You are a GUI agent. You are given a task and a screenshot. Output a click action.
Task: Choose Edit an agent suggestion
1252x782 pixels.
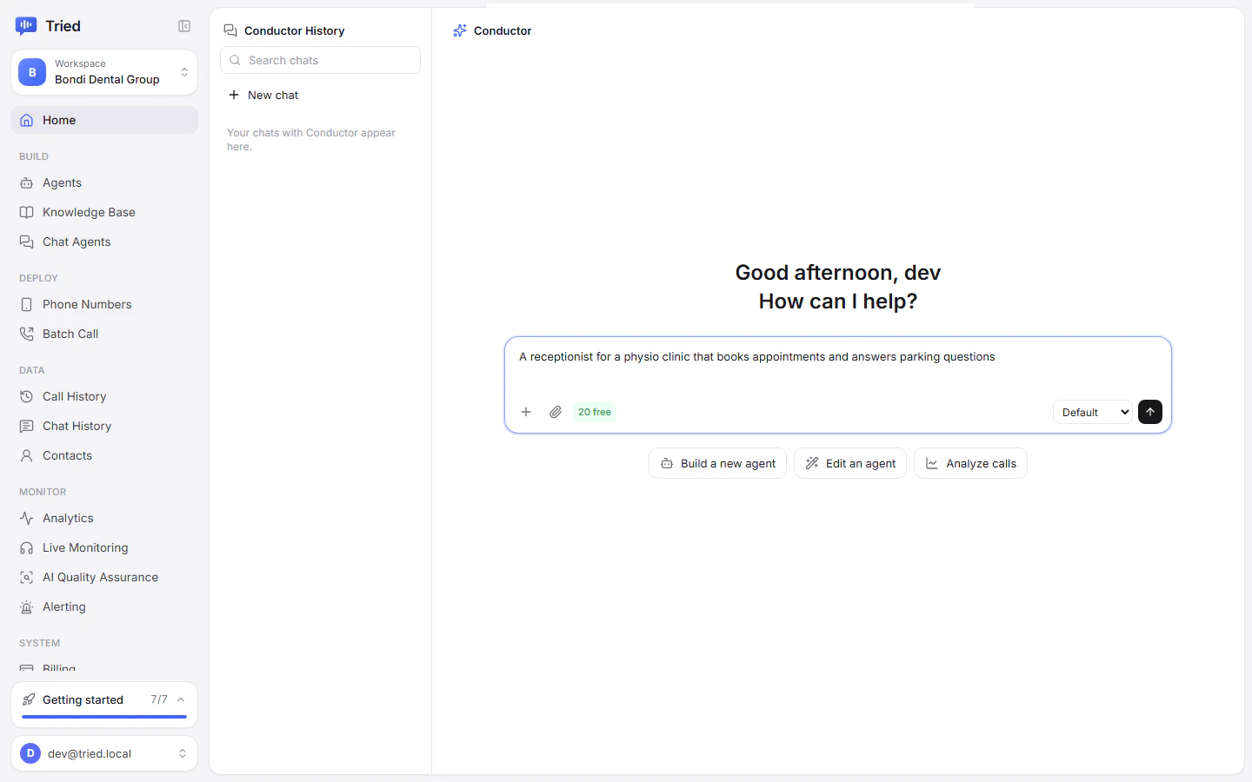[x=850, y=463]
